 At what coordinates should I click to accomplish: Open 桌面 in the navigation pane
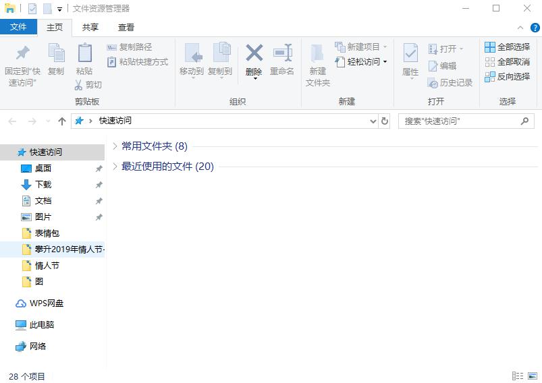[x=52, y=168]
